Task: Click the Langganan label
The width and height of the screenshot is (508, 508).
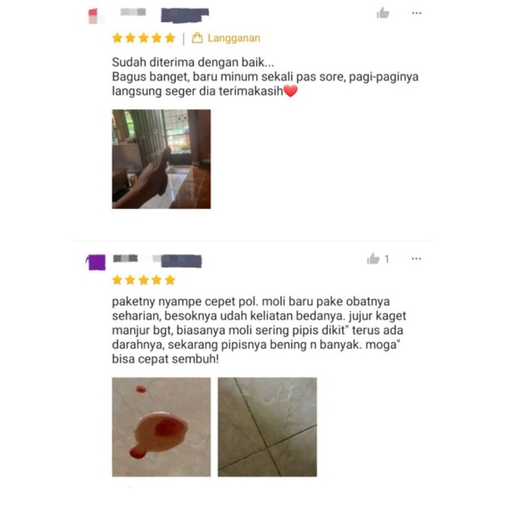Action: pyautogui.click(x=234, y=37)
